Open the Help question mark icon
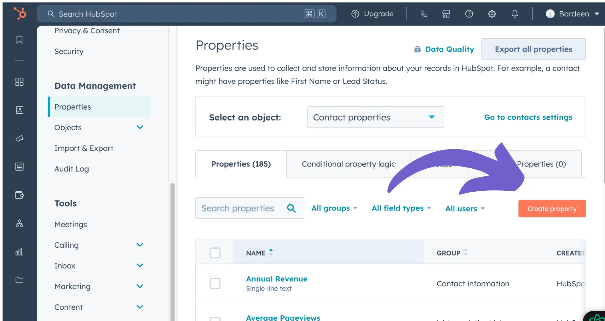 click(469, 14)
